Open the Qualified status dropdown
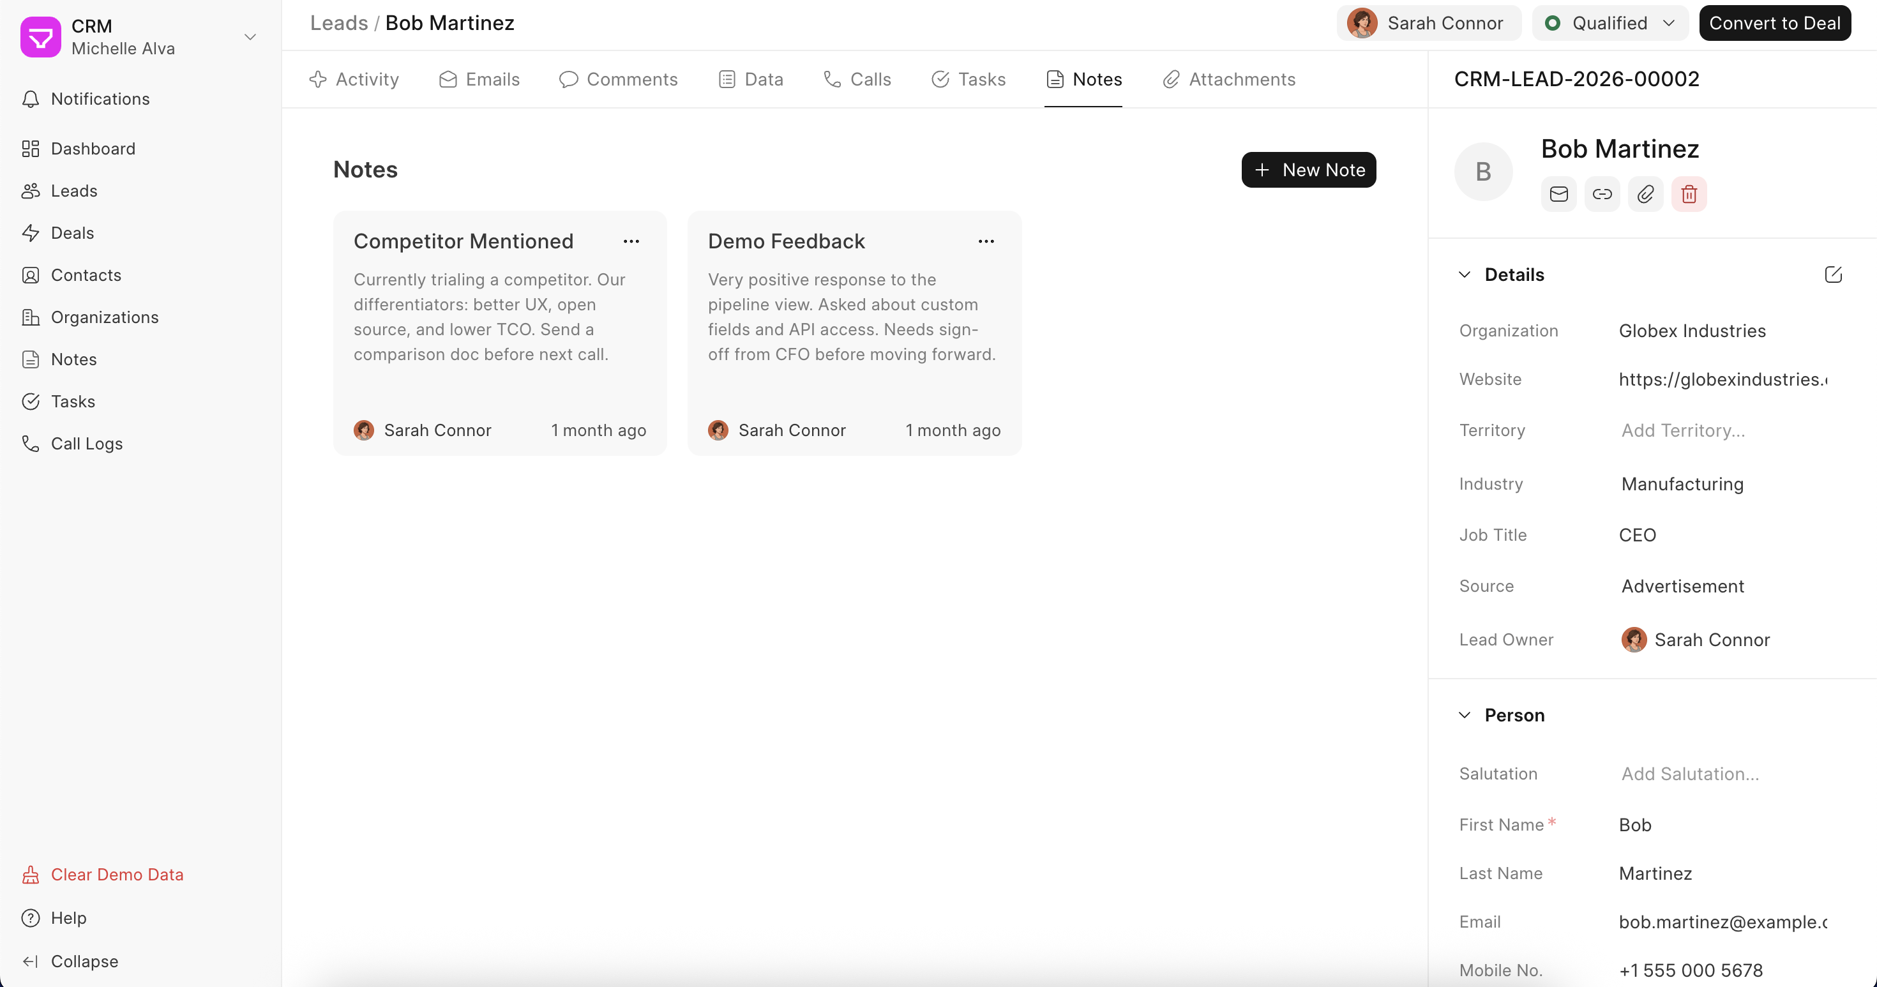Screen dimensions: 1877x987 coord(1609,24)
